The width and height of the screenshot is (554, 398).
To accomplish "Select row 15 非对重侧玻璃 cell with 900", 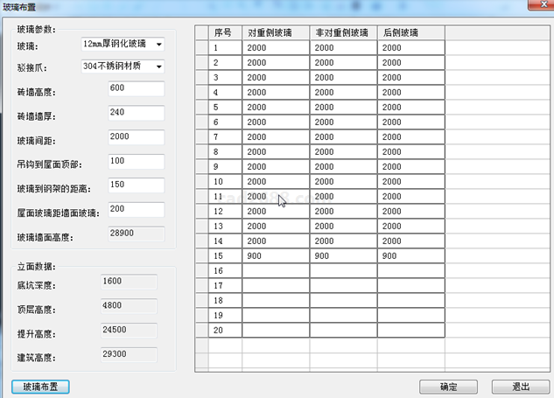I will (x=343, y=255).
